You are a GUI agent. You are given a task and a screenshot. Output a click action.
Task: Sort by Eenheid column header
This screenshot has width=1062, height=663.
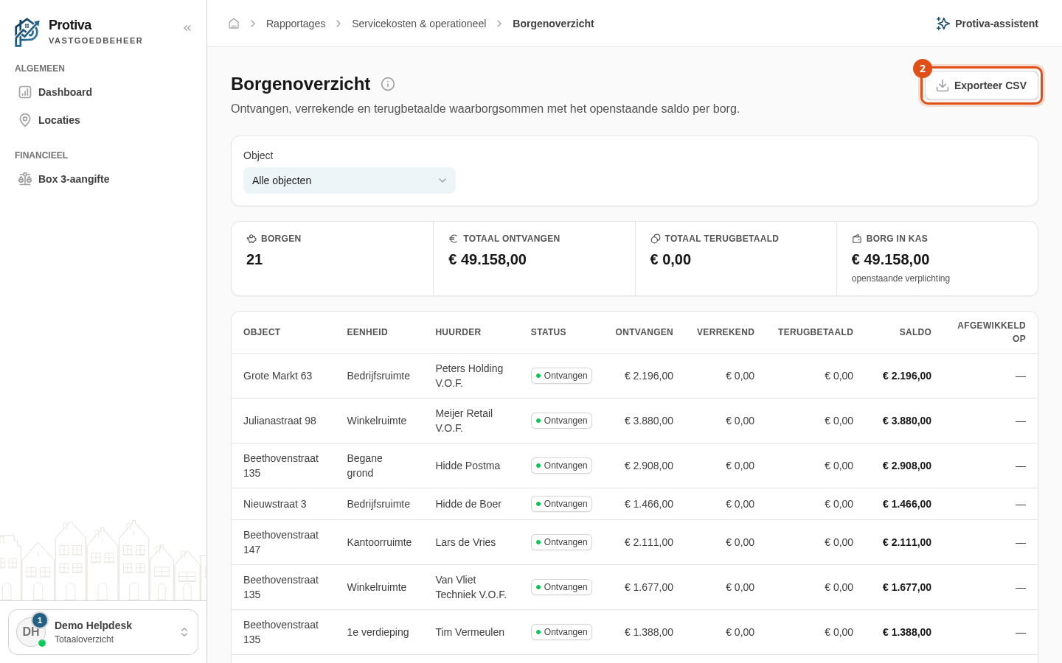367,332
